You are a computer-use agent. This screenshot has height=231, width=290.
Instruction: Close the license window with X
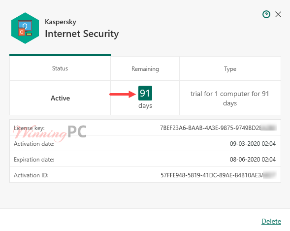pos(278,14)
